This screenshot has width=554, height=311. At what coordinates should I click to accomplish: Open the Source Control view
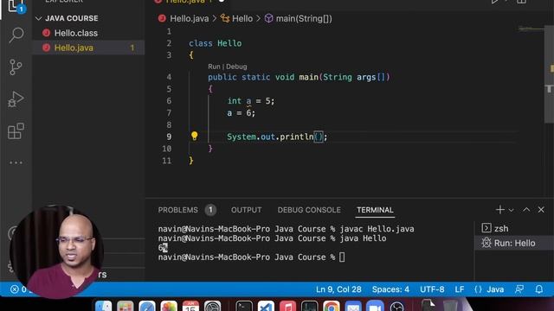tap(16, 67)
